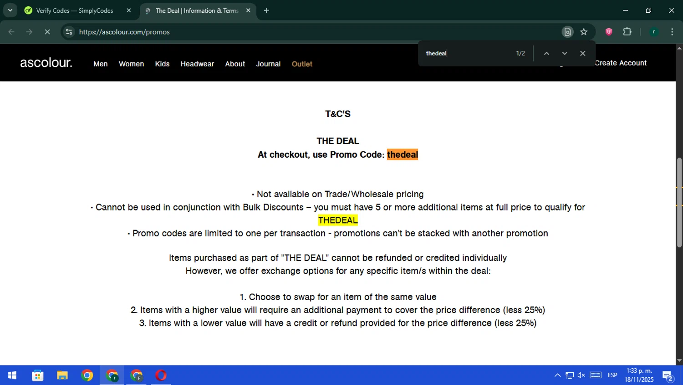
Task: Select The Deal | Information & Terms tab
Action: 198,10
